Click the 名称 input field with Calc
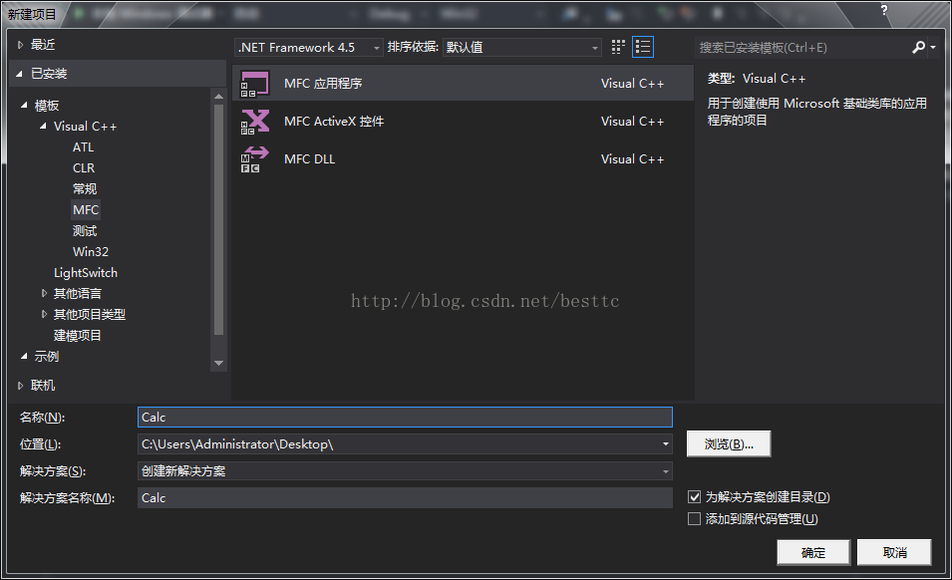The width and height of the screenshot is (952, 580). coord(405,418)
